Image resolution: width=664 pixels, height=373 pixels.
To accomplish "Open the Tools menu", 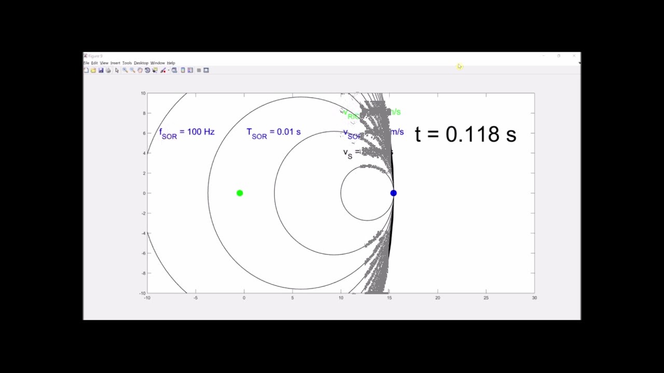I will (x=127, y=63).
